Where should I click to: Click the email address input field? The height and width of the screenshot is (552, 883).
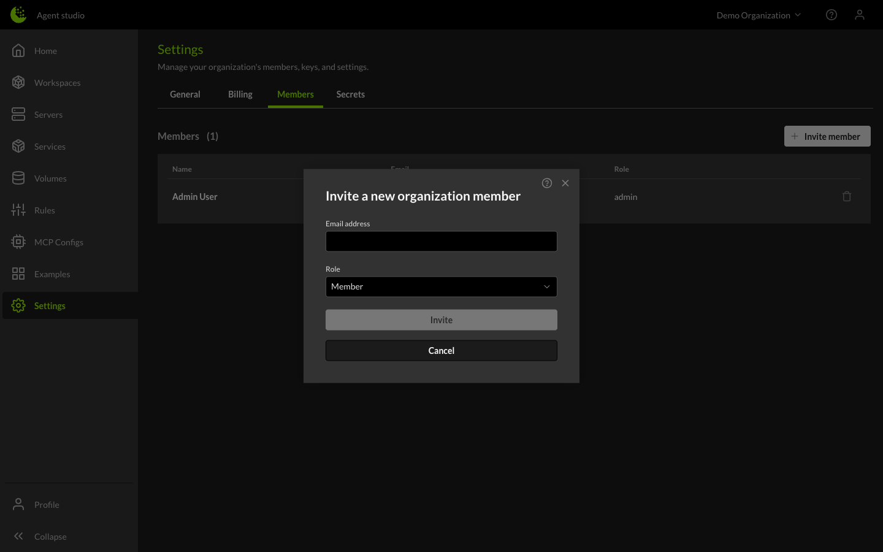441,241
